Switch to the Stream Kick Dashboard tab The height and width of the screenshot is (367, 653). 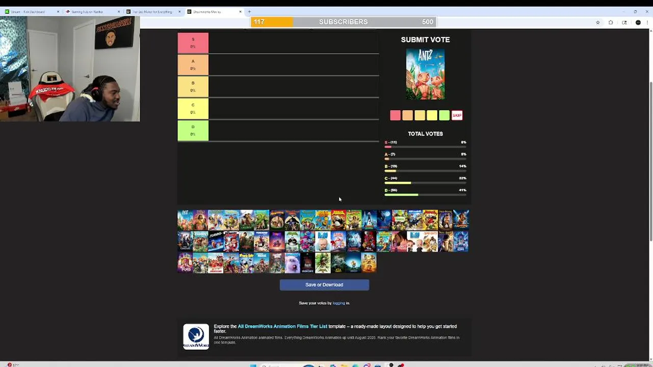pyautogui.click(x=31, y=11)
